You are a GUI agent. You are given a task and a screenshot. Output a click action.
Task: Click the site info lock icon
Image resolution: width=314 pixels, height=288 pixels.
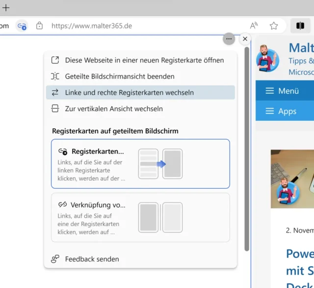point(39,26)
